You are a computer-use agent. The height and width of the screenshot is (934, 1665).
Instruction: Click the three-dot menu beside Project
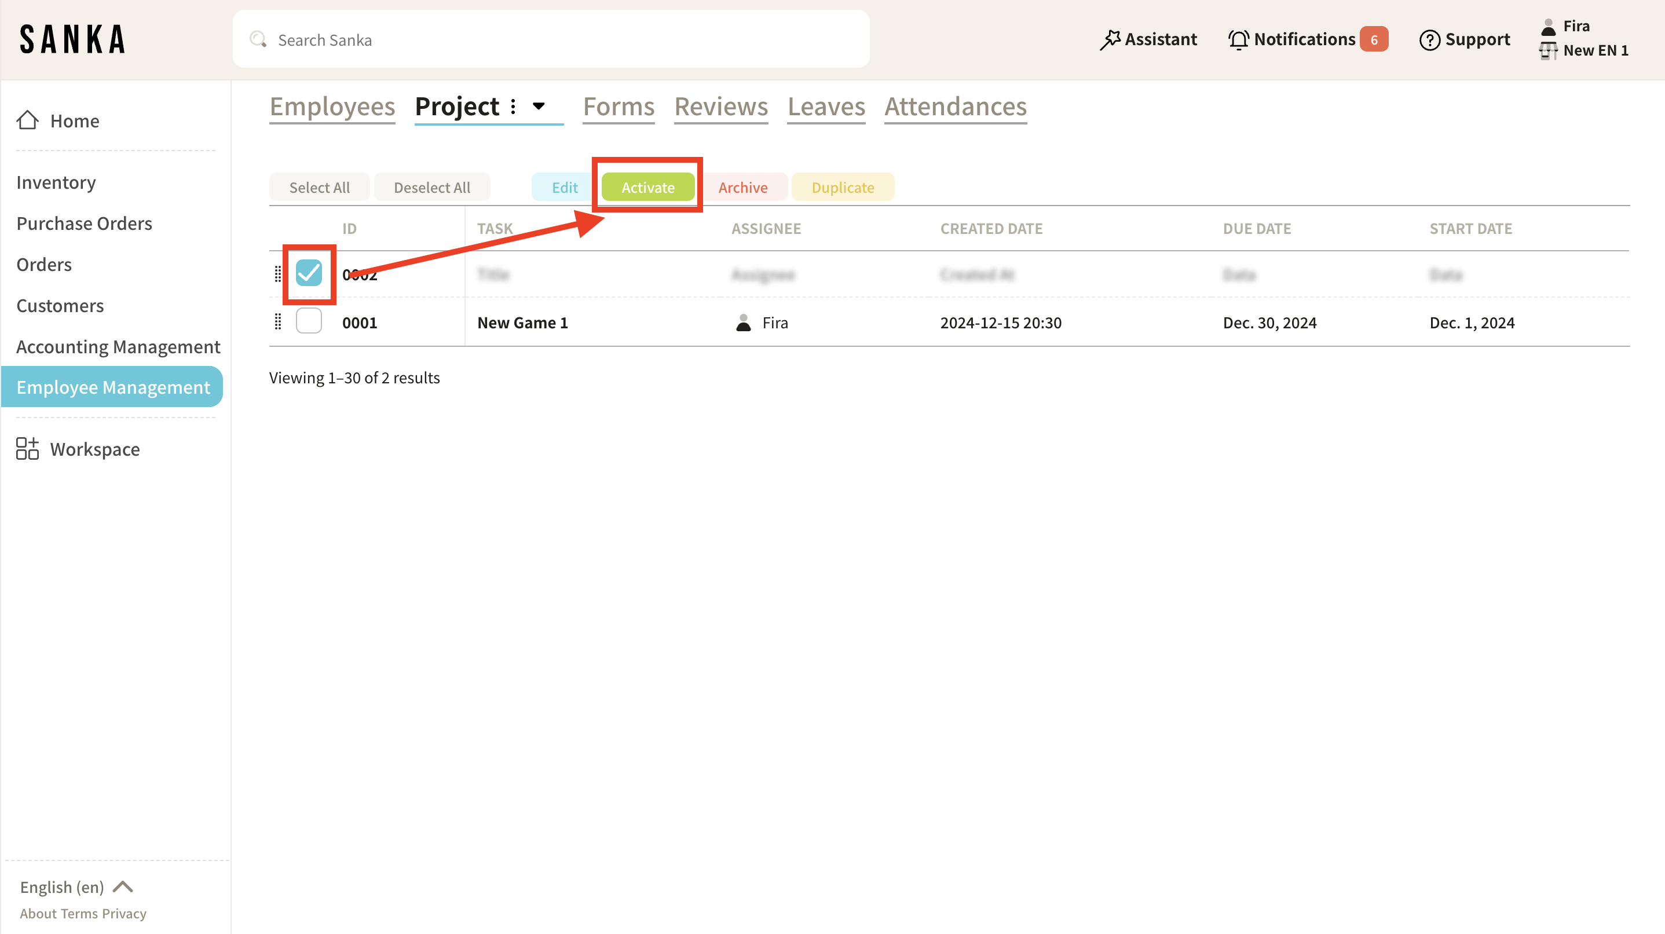(513, 106)
